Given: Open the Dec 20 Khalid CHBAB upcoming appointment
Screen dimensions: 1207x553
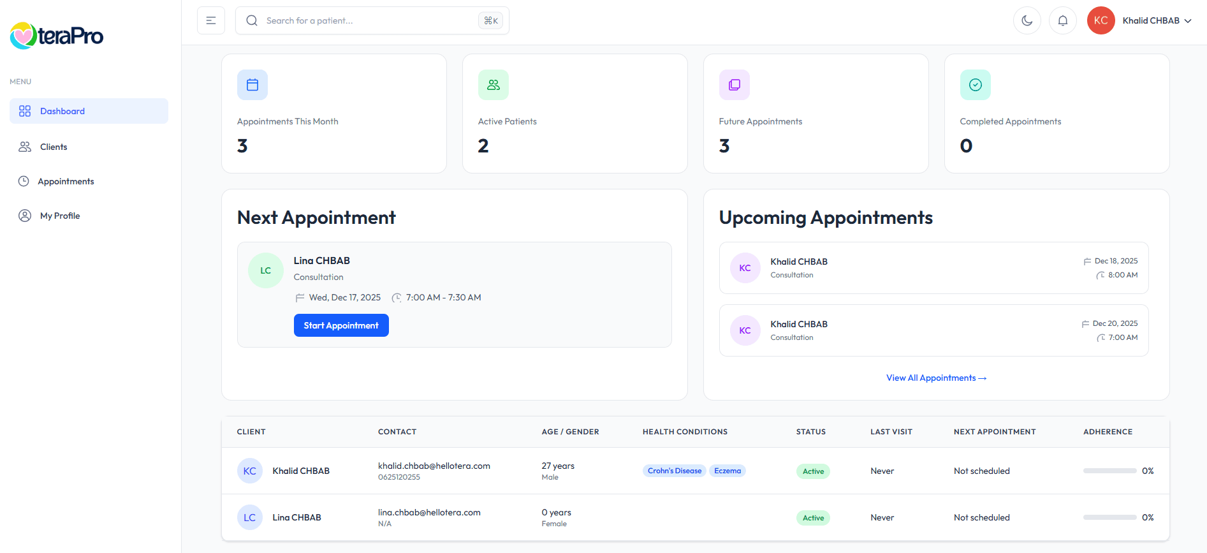Looking at the screenshot, I should (934, 330).
